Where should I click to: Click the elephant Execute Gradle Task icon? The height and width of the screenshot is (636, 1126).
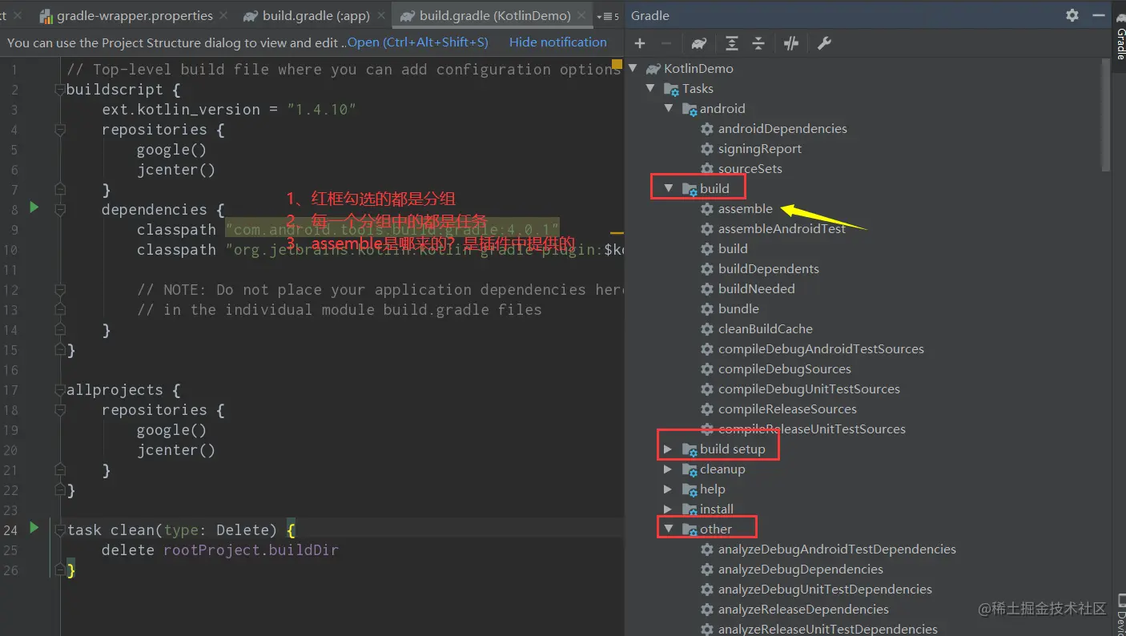(x=699, y=43)
